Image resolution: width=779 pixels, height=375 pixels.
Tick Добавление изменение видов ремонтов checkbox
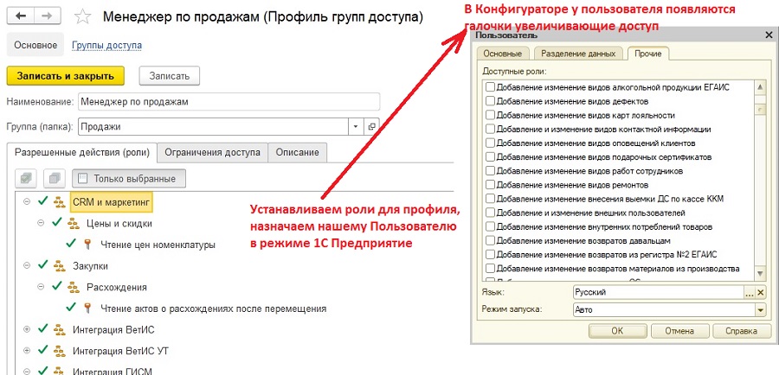(491, 185)
